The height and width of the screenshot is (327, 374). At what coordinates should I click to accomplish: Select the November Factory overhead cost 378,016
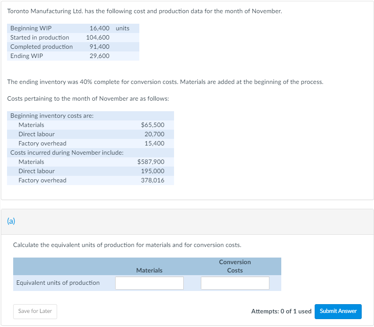(153, 180)
